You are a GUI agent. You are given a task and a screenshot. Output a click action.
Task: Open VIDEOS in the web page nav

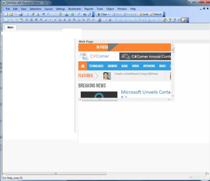(x=135, y=66)
